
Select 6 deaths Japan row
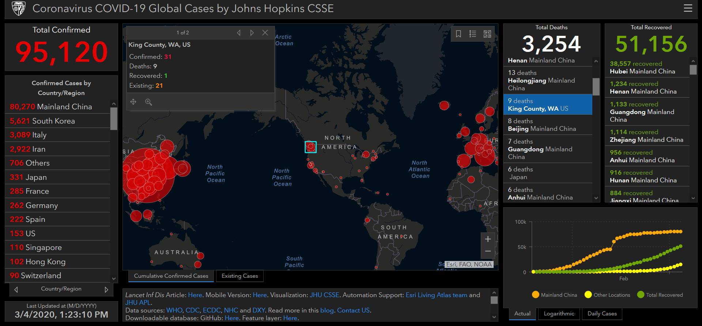point(548,173)
